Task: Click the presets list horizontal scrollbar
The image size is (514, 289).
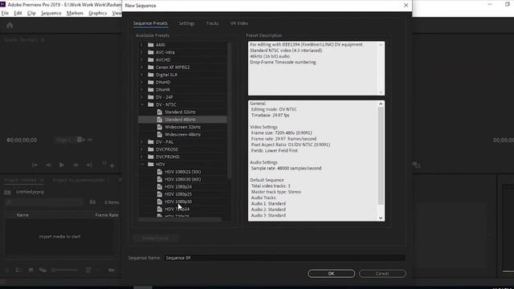Action: (x=180, y=219)
